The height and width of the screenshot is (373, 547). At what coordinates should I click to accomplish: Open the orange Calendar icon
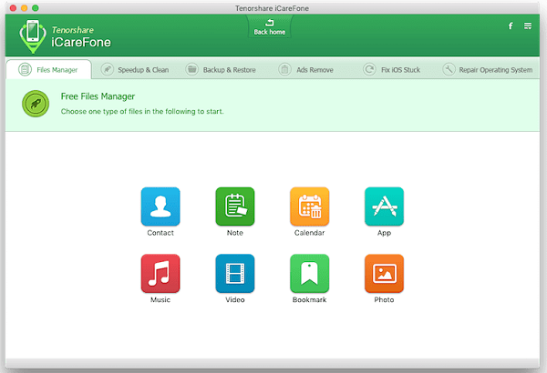click(x=309, y=207)
